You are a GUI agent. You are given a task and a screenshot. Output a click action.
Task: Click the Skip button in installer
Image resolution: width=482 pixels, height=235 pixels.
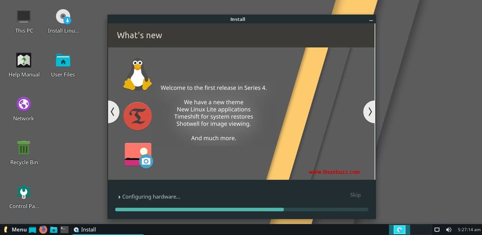(x=355, y=195)
